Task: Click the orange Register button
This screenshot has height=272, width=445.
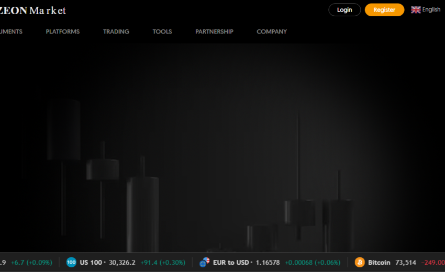Action: point(384,10)
